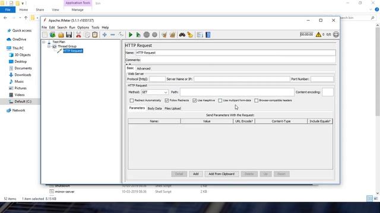
Task: Uncheck Follow Redirects checkbox
Action: [x=166, y=100]
